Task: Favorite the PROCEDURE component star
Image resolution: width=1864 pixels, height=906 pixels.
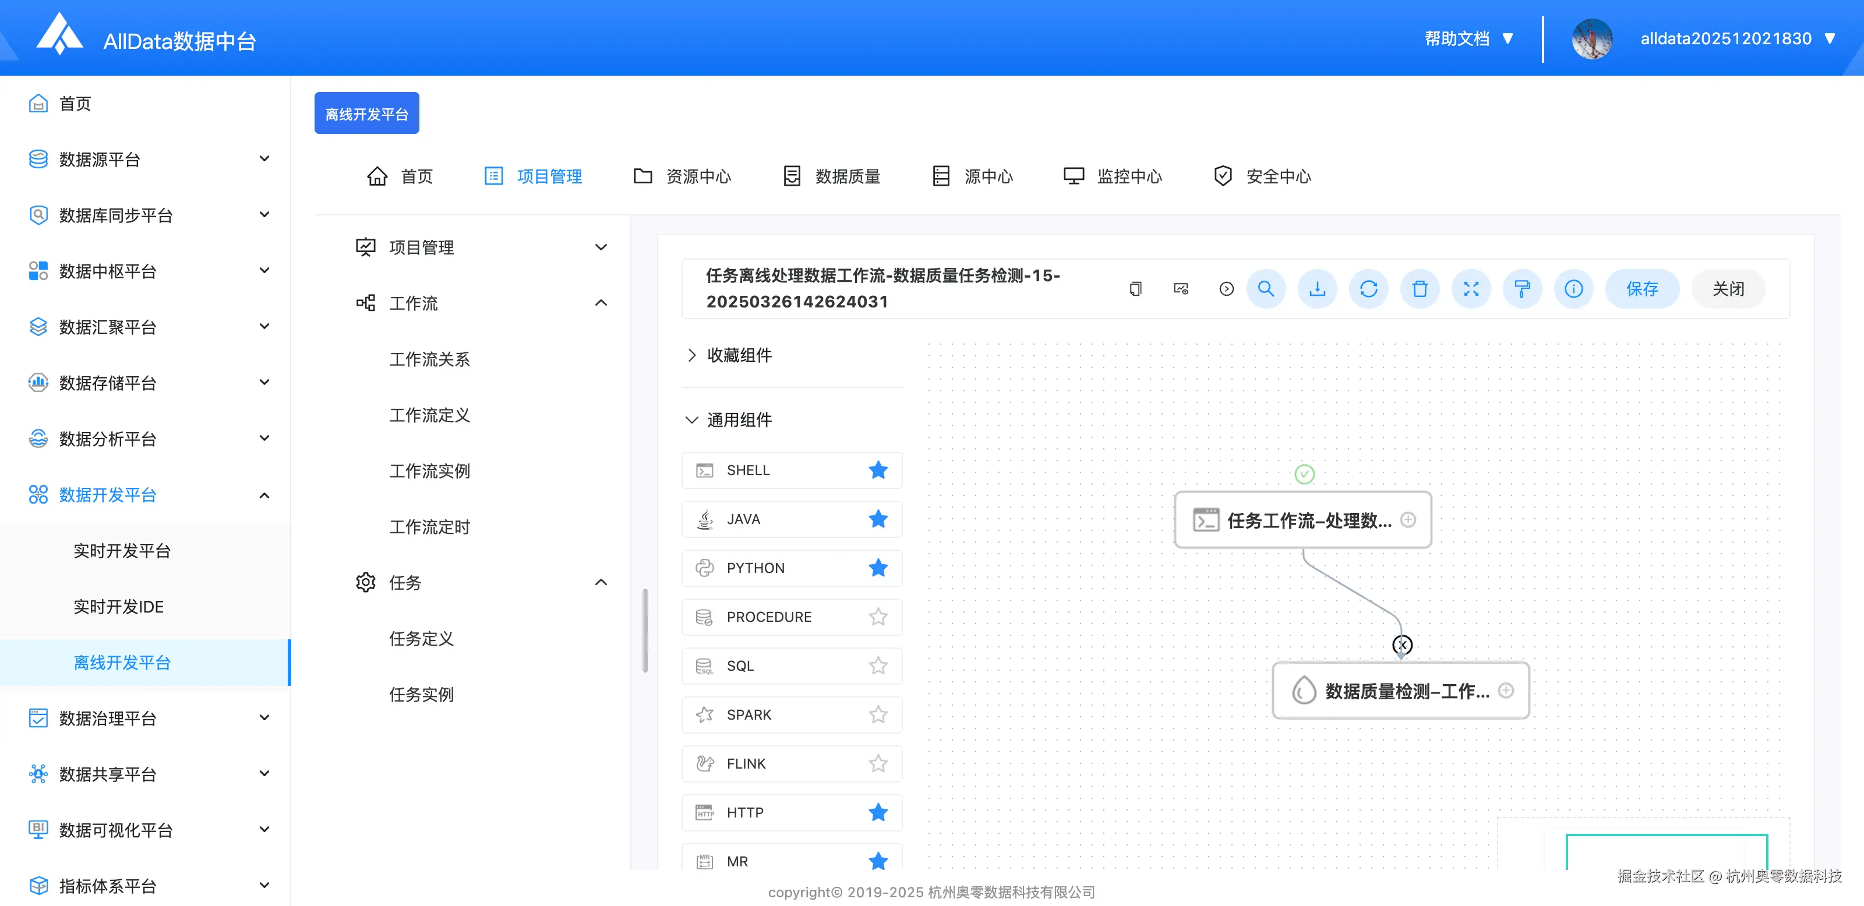Action: coord(878,617)
